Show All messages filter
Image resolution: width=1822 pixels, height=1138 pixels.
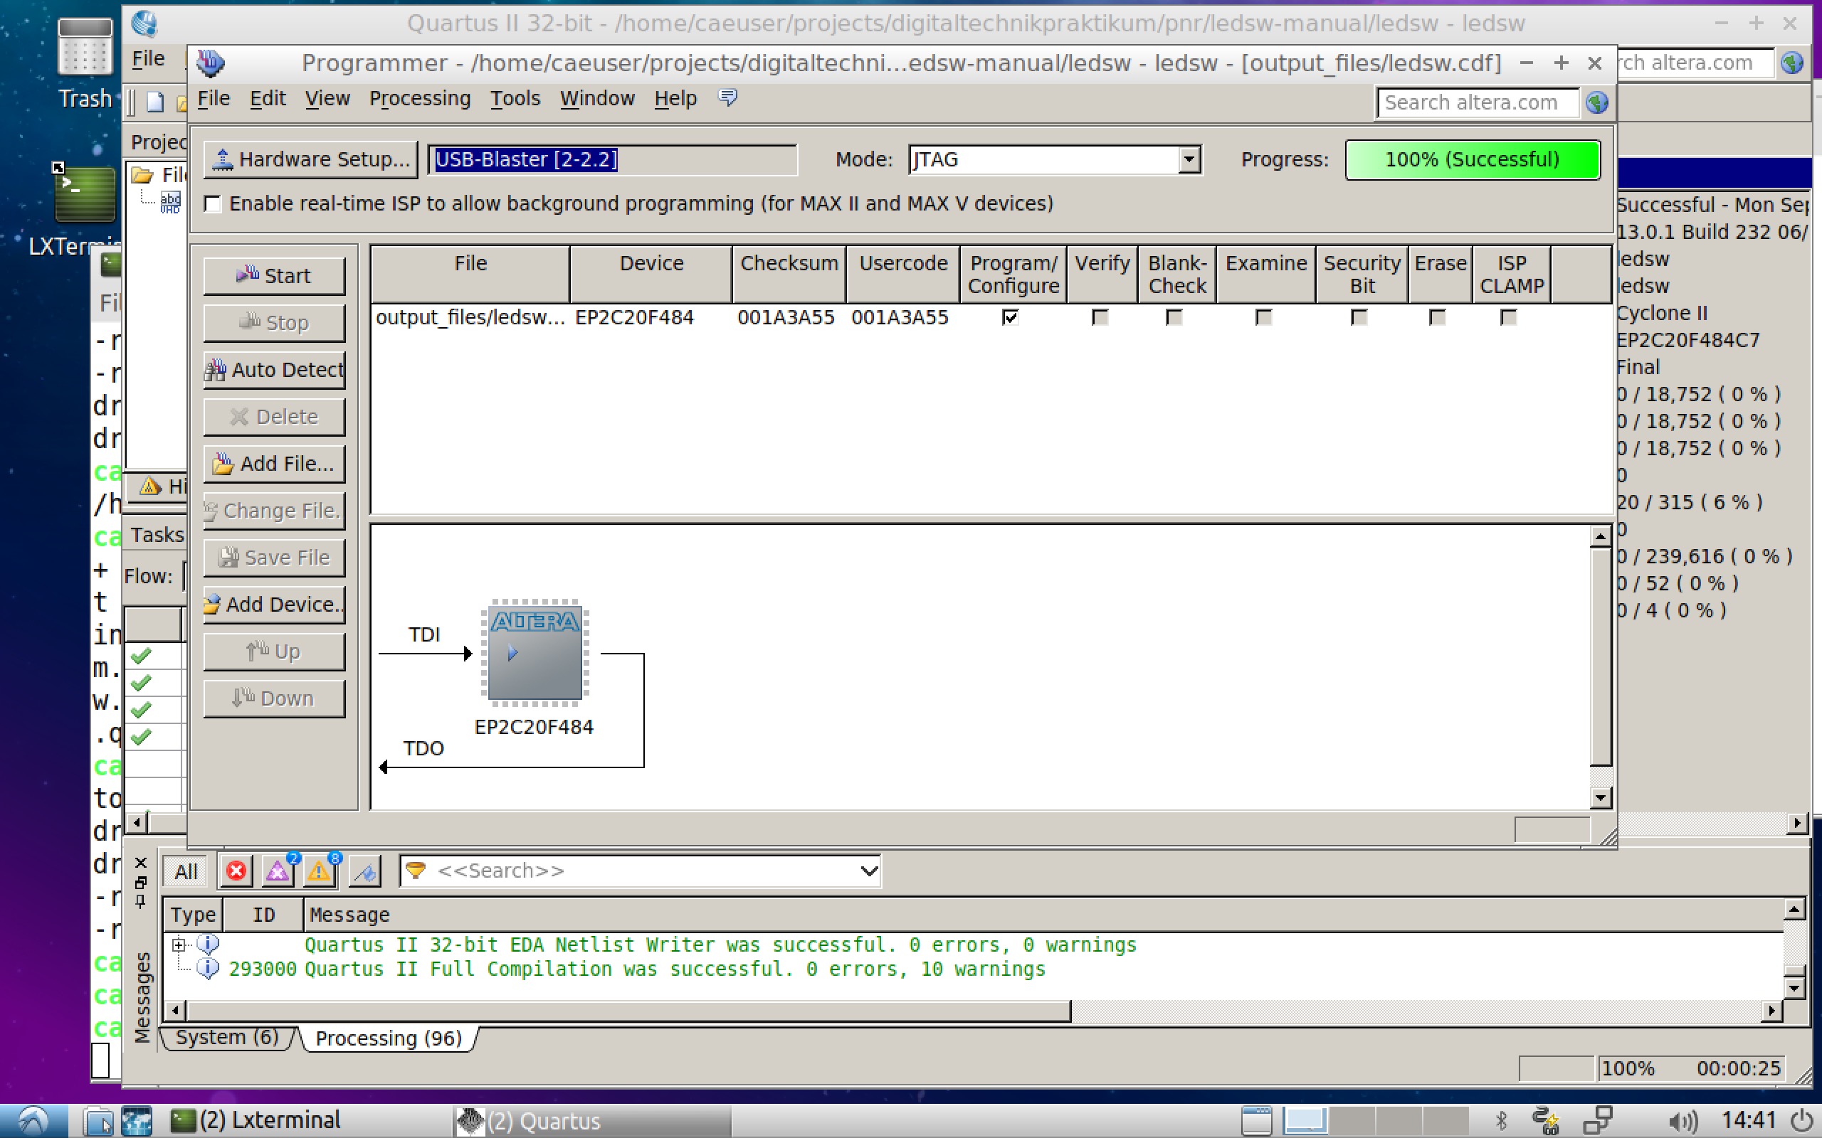click(x=186, y=871)
